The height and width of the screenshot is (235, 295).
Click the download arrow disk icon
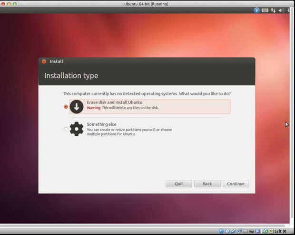77,107
